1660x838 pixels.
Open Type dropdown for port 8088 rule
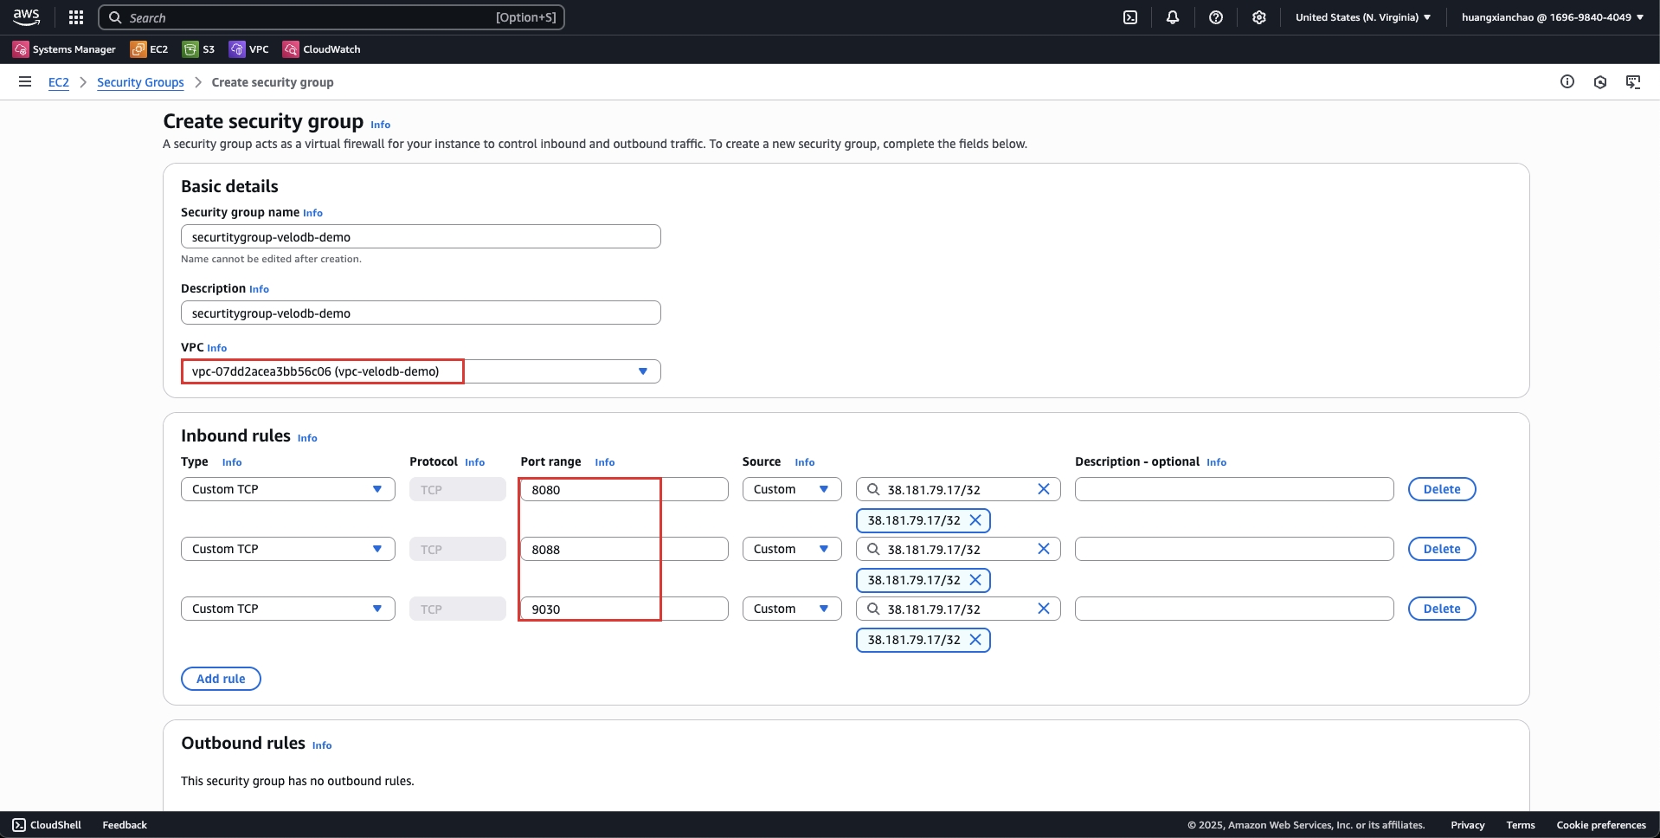point(288,549)
